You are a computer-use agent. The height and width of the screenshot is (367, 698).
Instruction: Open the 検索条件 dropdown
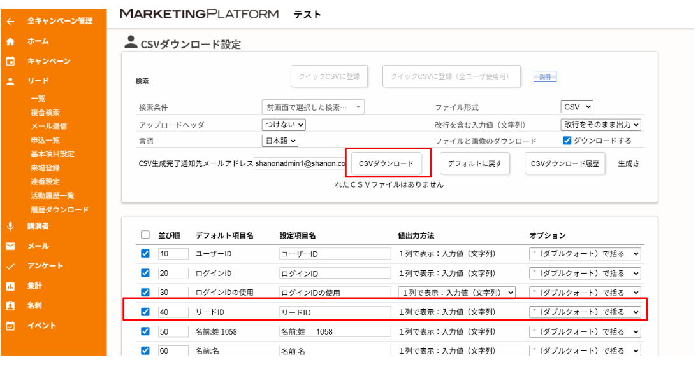pyautogui.click(x=313, y=107)
